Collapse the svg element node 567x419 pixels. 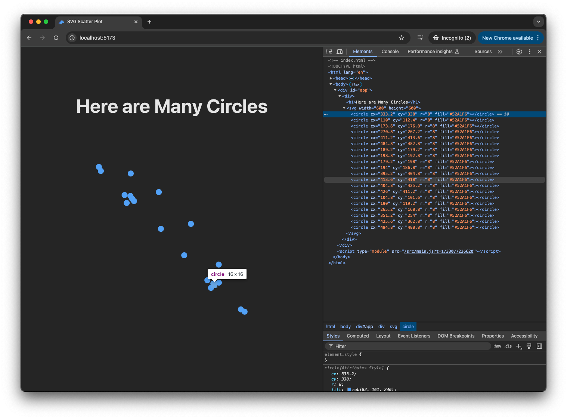coord(344,108)
